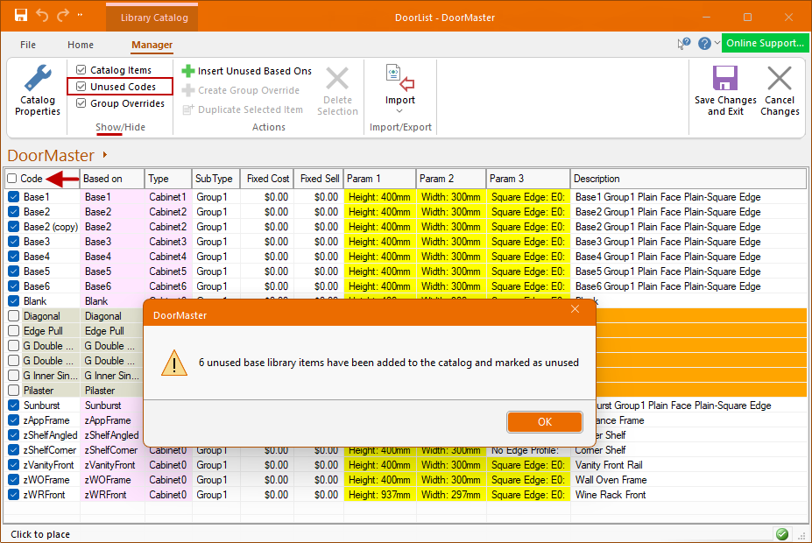Image resolution: width=812 pixels, height=543 pixels.
Task: Open the quick access toolbar customize arrow
Action: pos(81,17)
